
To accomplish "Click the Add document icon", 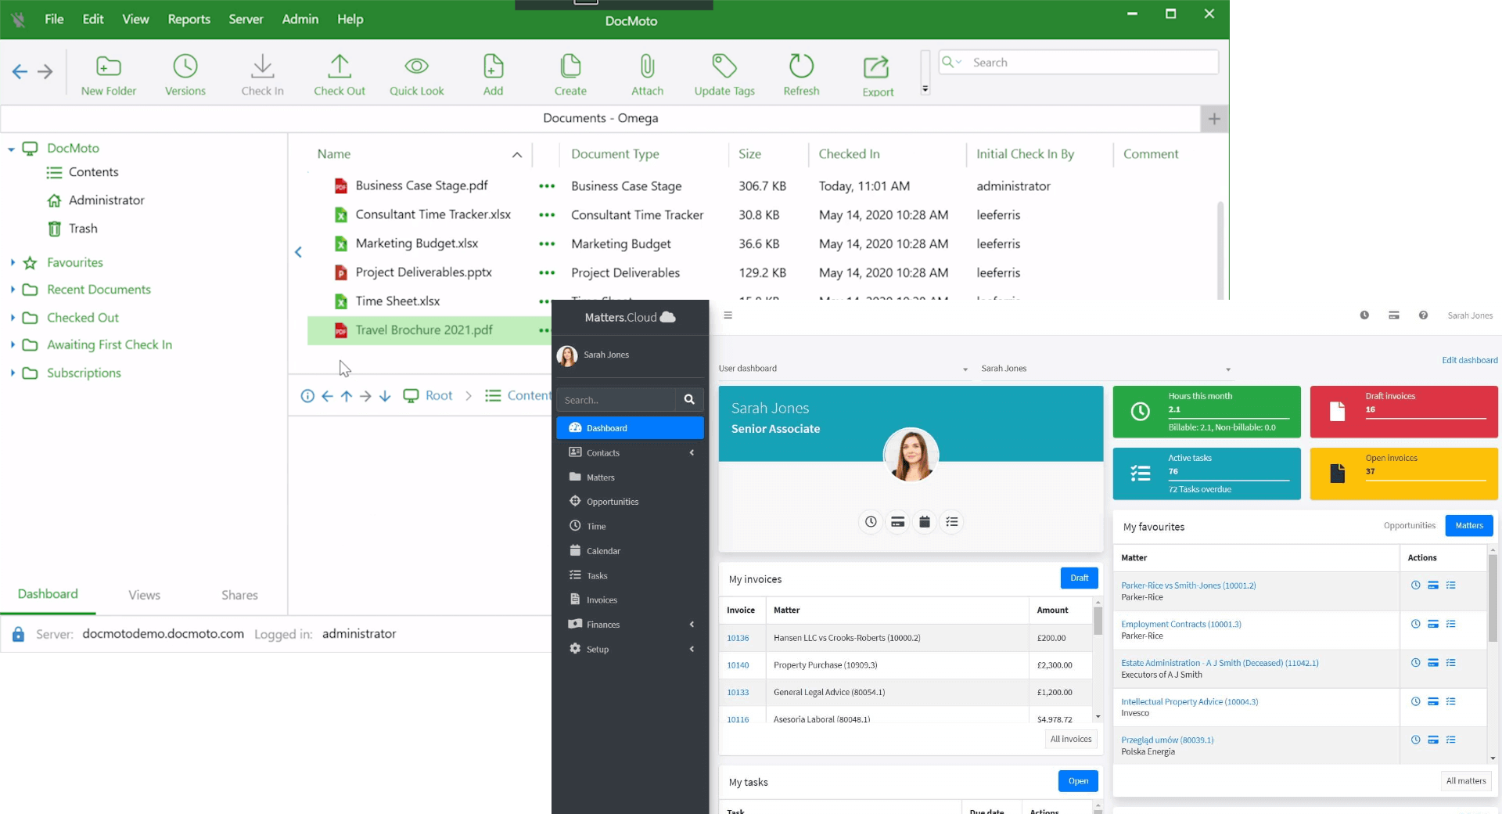I will pyautogui.click(x=493, y=74).
